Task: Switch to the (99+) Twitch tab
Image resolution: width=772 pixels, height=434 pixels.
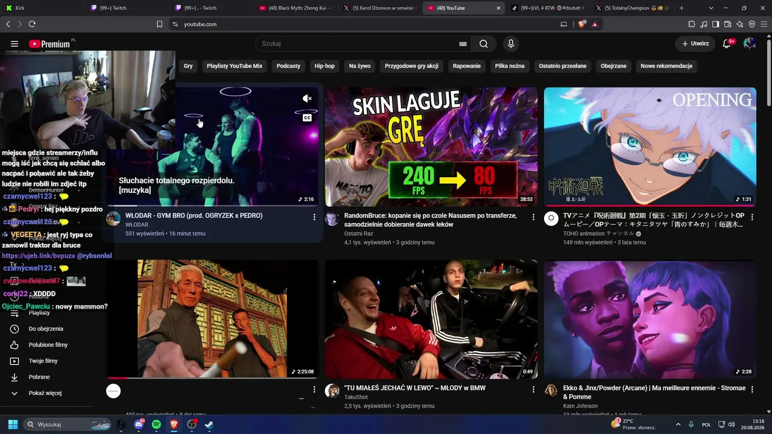Action: (126, 8)
